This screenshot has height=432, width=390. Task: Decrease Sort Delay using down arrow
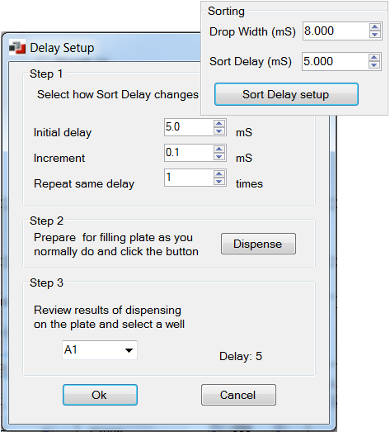pyautogui.click(x=374, y=65)
